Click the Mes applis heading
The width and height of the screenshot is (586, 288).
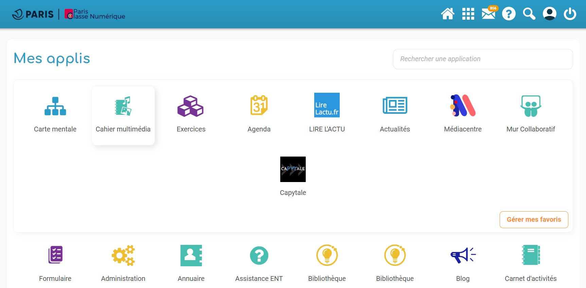(x=52, y=58)
